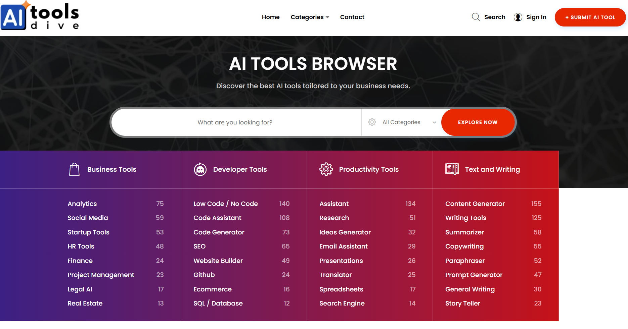Click the Submit AI Tool button

coord(590,17)
